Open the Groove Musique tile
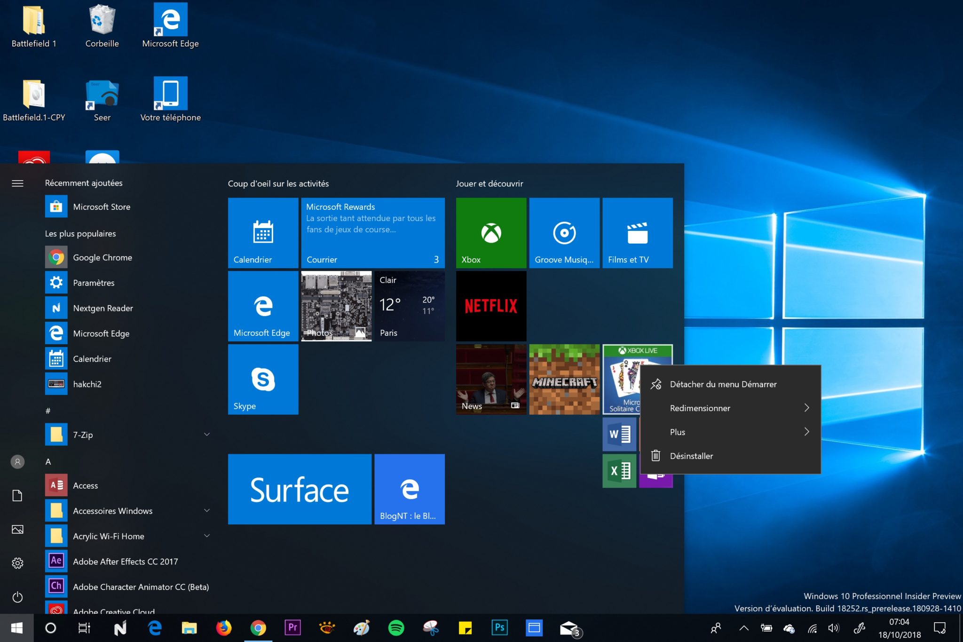The height and width of the screenshot is (642, 963). click(x=564, y=233)
